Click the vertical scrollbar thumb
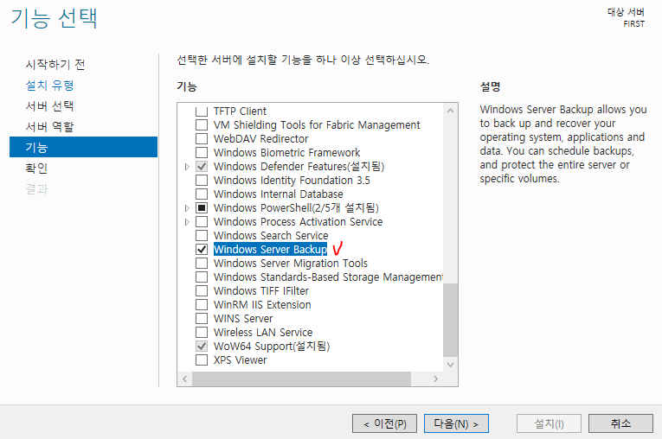Viewport: 662px width, 439px height. [451, 320]
